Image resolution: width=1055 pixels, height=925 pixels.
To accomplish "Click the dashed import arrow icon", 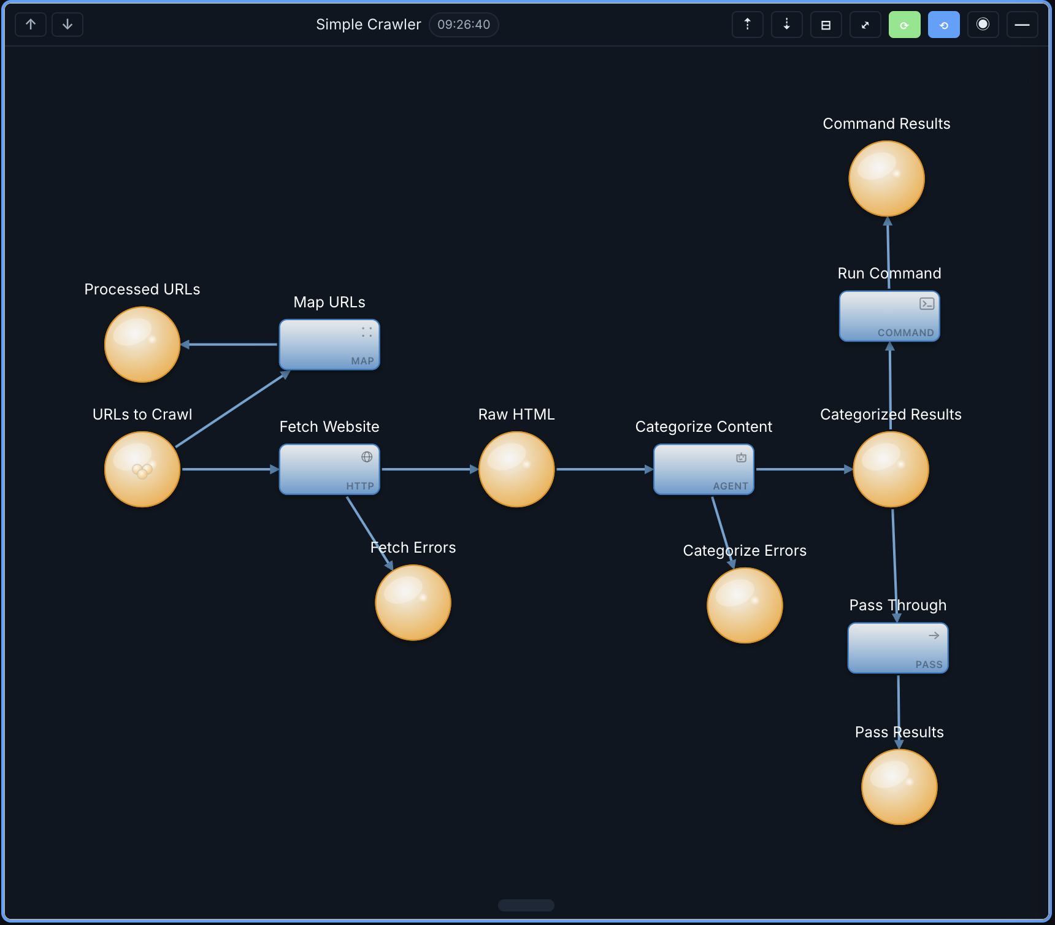I will tap(786, 25).
